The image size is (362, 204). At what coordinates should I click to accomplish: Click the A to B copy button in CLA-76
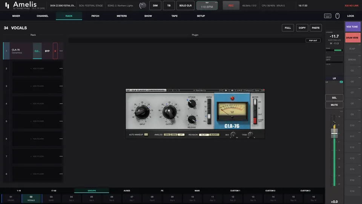[240, 90]
